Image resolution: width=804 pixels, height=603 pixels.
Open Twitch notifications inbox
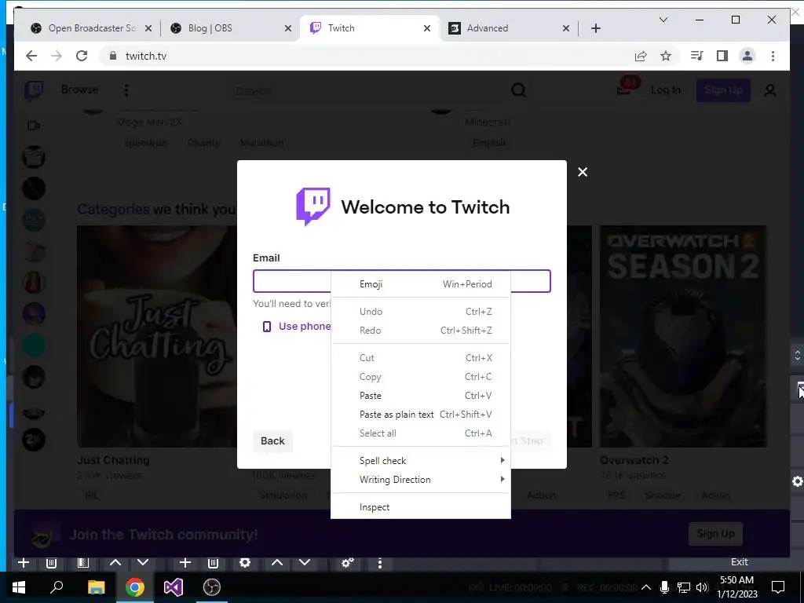[x=624, y=90]
